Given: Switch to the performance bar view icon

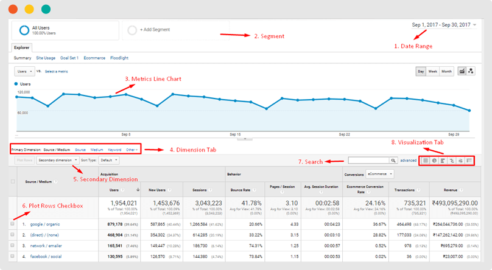Looking at the screenshot, I should 443,161.
